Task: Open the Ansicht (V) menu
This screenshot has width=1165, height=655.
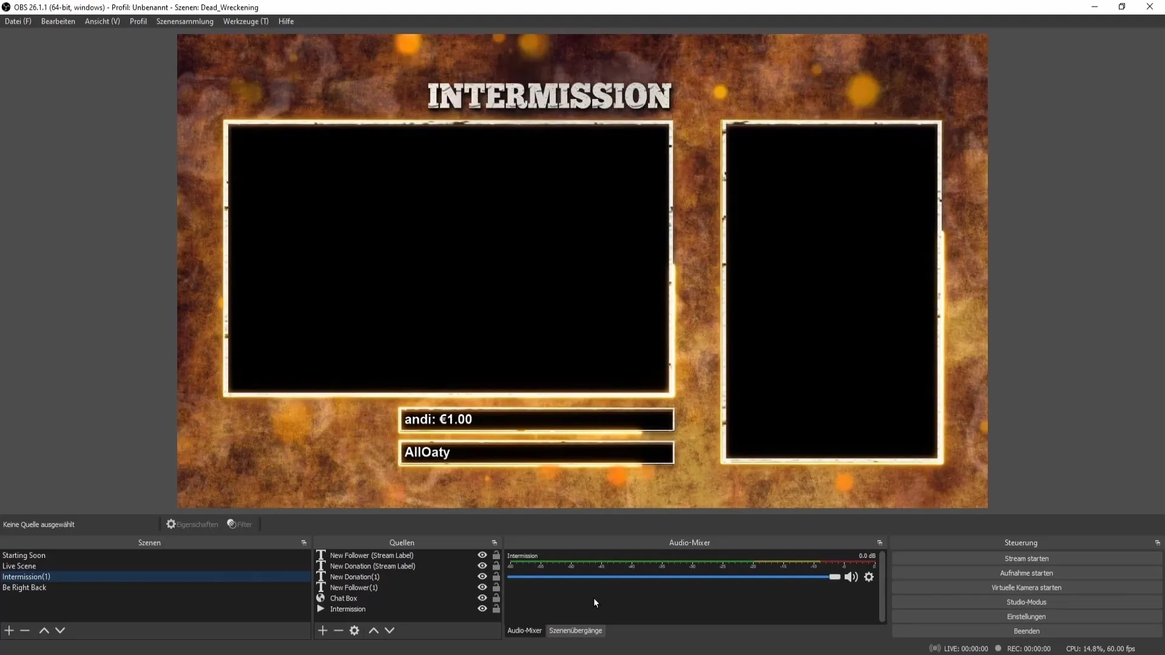Action: click(x=103, y=21)
